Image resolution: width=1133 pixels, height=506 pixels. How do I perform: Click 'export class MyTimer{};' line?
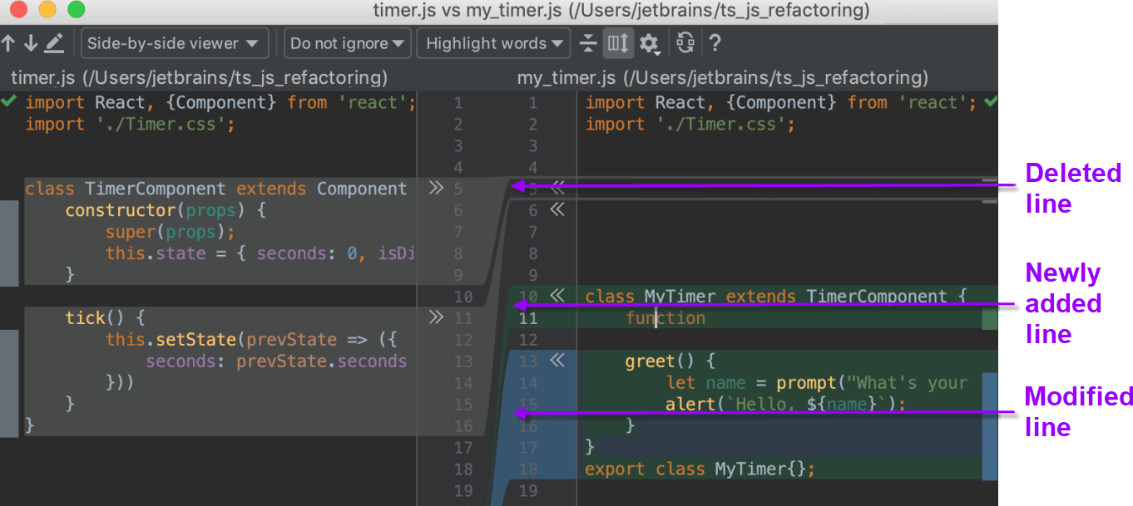point(700,469)
